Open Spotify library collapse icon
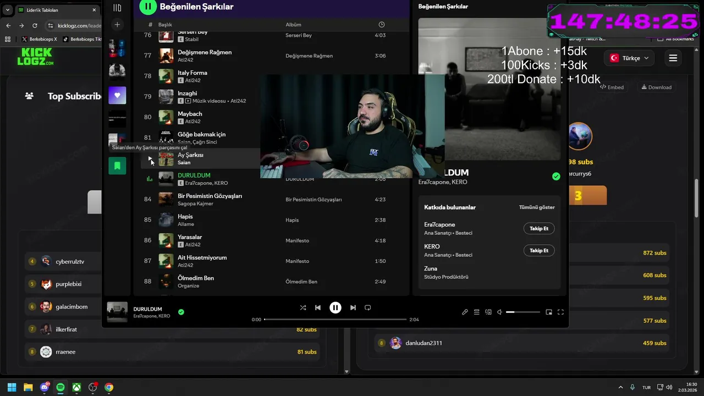Screen dimensions: 704x396 [x=117, y=8]
